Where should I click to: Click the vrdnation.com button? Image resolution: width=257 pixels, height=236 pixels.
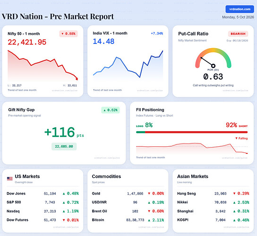click(240, 9)
